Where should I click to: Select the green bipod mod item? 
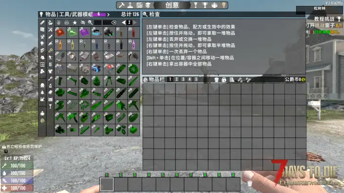coord(109,81)
